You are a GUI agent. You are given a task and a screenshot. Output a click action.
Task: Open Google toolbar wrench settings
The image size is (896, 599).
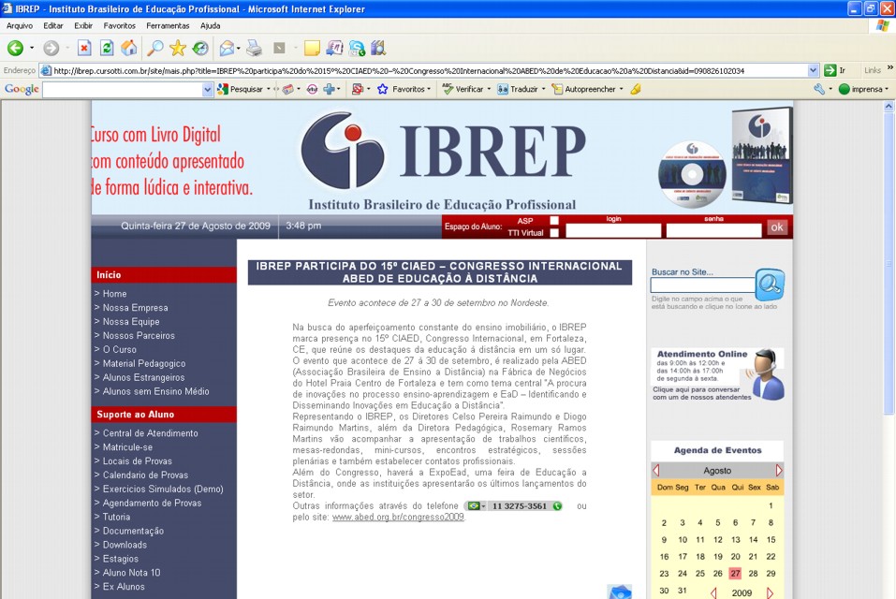tap(819, 89)
